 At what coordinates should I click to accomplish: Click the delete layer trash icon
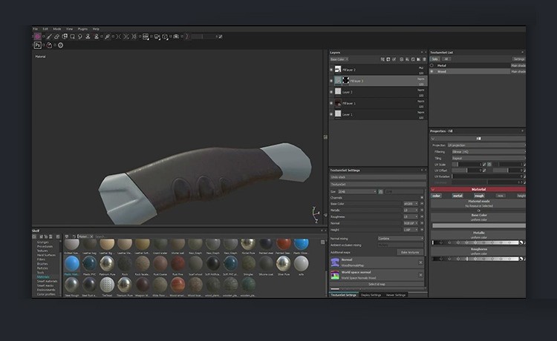pyautogui.click(x=424, y=59)
